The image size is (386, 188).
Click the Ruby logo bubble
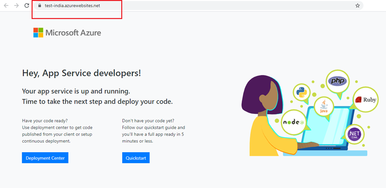[365, 99]
